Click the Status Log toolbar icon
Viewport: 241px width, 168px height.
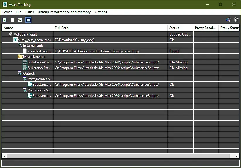pyautogui.click(x=12, y=20)
